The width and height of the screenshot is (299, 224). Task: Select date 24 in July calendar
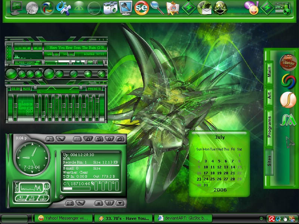(x=206, y=179)
